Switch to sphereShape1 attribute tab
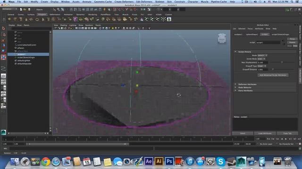Screen dimensions: 302x169 point(252,34)
